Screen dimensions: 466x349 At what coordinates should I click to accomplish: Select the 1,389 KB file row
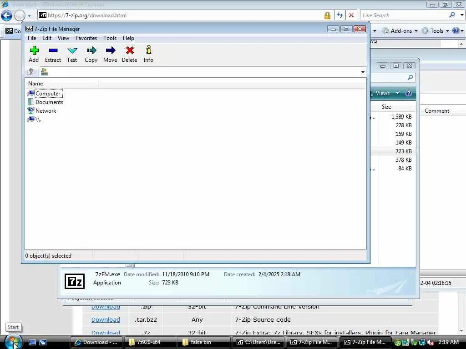click(x=393, y=117)
